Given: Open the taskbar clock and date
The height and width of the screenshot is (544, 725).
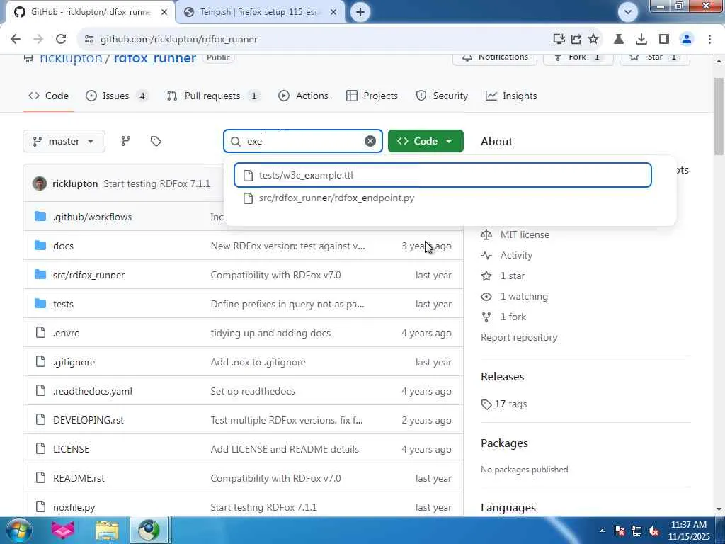Looking at the screenshot, I should click(x=689, y=531).
